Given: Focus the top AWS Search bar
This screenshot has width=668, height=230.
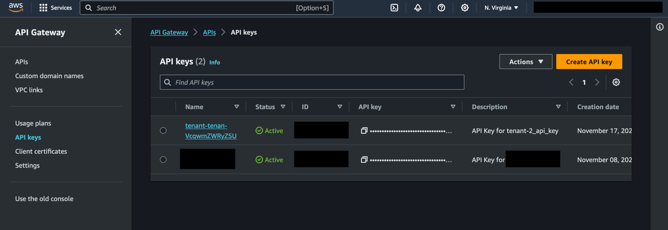Looking at the screenshot, I should 207,8.
